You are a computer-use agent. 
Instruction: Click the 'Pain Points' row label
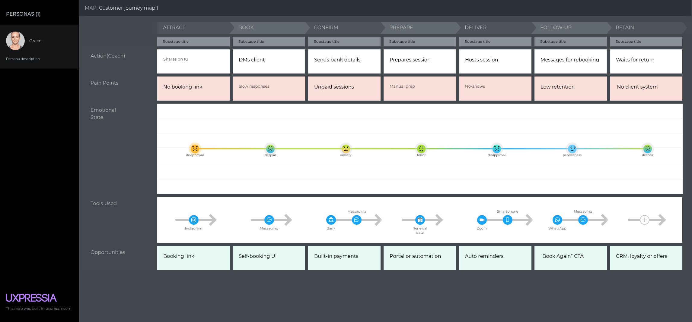pos(104,83)
